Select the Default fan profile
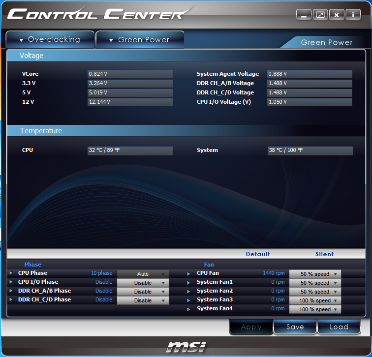This screenshot has width=372, height=357. click(x=258, y=254)
